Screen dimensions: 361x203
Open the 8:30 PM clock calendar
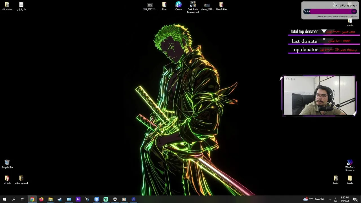[x=345, y=199]
